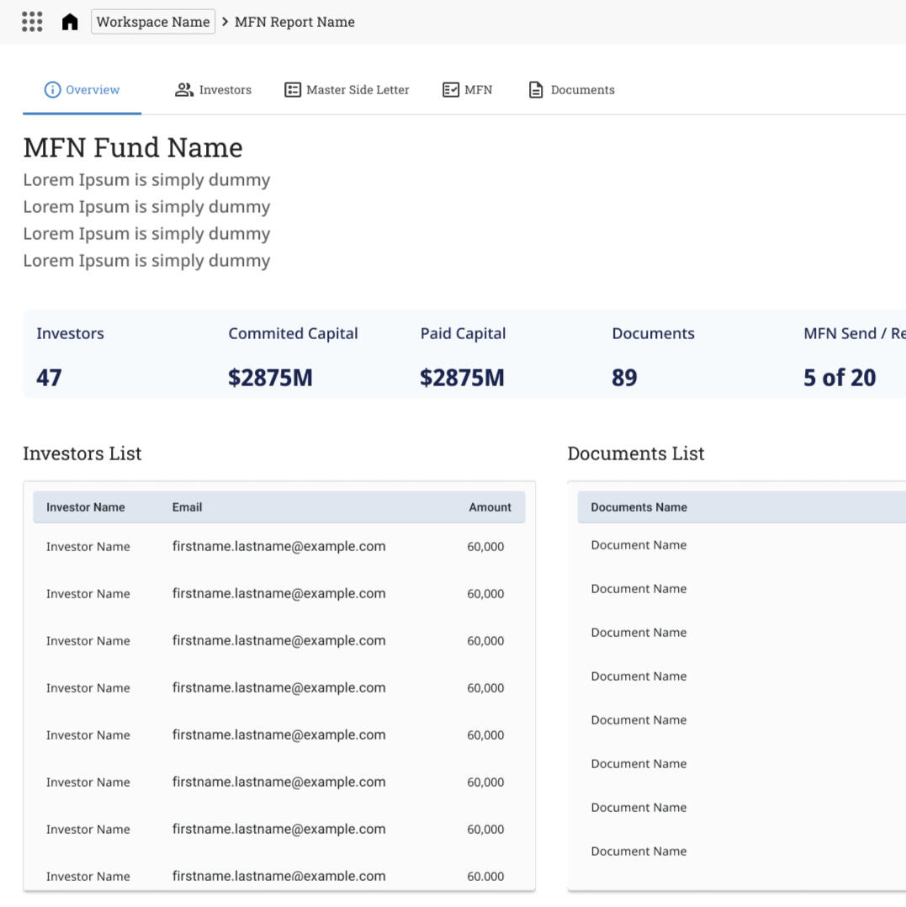Switch to the MFN tab
Viewport: 906px width, 907px height.
coord(468,90)
